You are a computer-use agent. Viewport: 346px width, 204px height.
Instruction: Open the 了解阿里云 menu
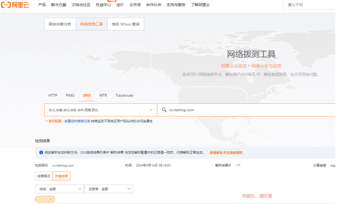pyautogui.click(x=200, y=4)
